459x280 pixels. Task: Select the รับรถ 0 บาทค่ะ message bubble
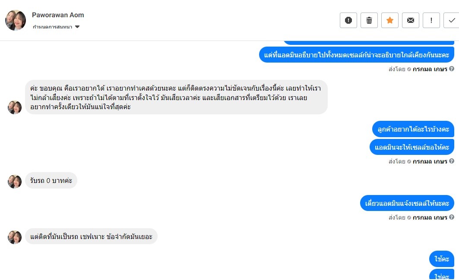coord(51,180)
